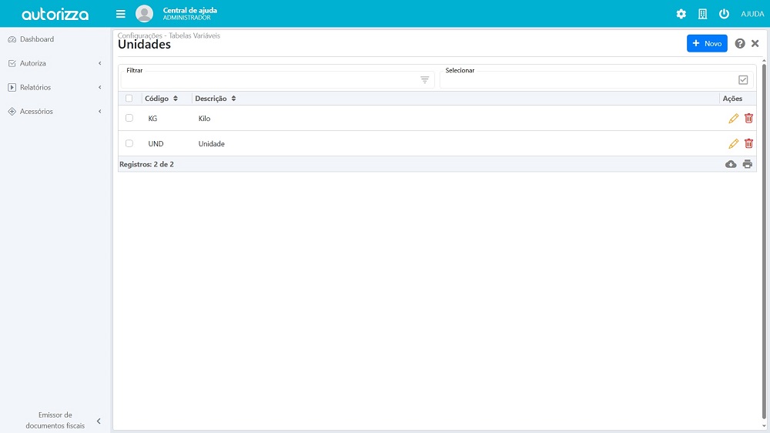Open settings via the gear icon

coord(681,14)
